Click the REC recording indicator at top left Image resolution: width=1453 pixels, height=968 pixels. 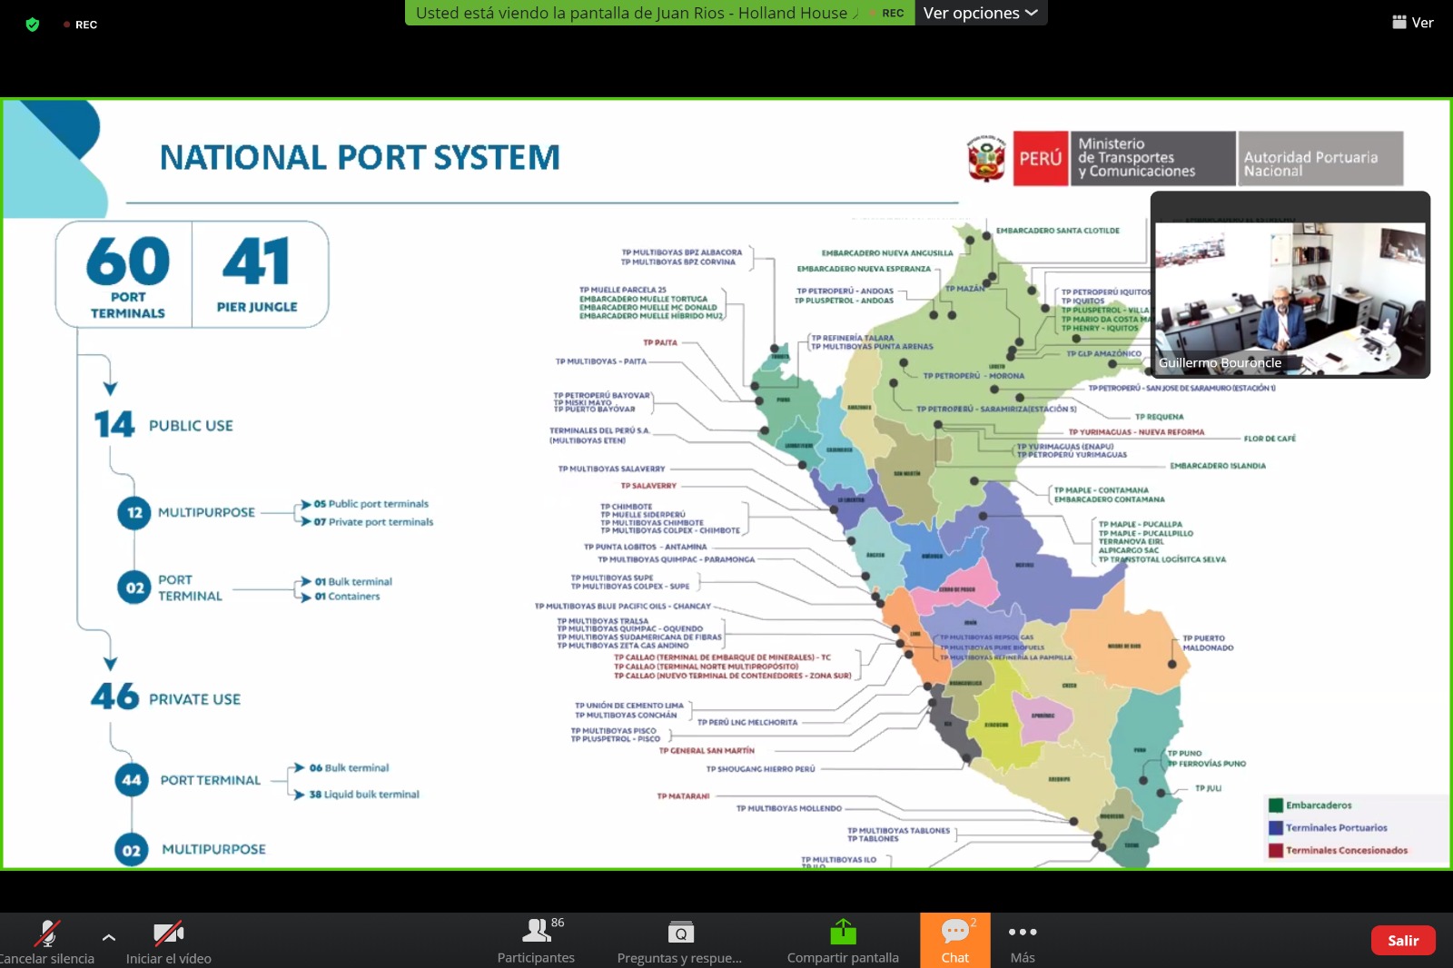pos(81,25)
